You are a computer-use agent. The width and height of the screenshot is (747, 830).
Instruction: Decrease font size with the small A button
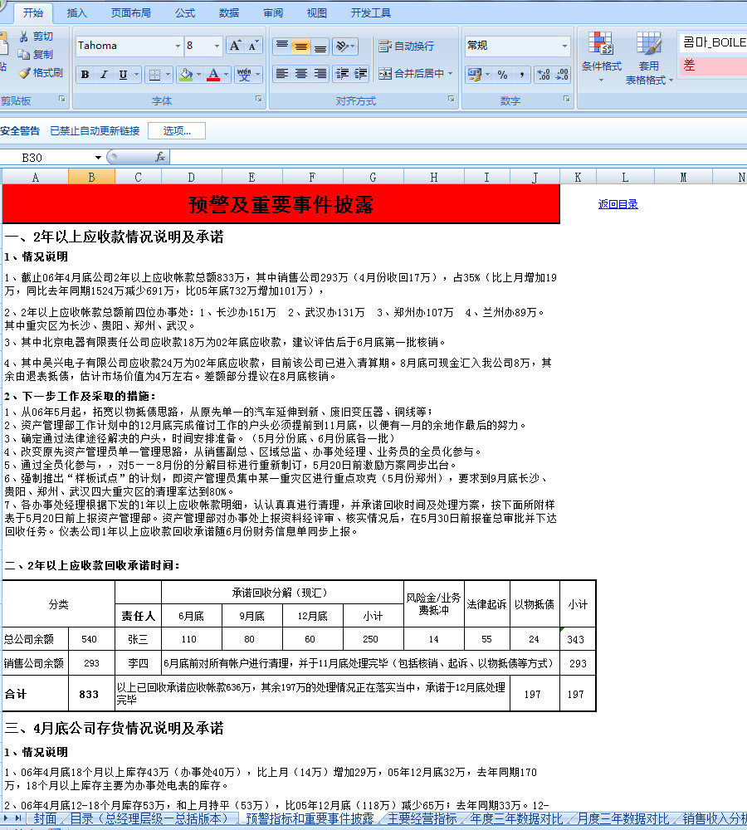pyautogui.click(x=252, y=46)
